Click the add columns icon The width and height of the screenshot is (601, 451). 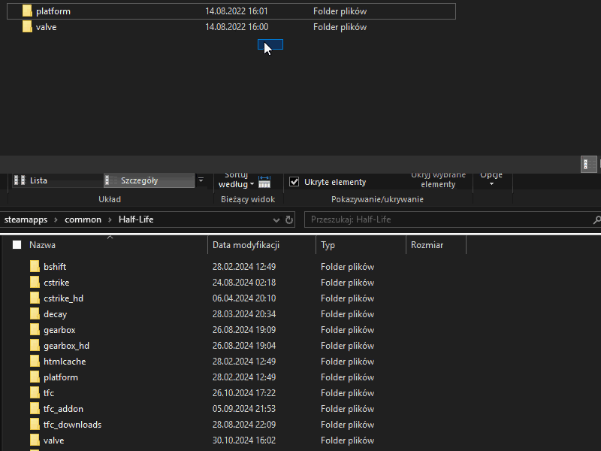tap(264, 181)
